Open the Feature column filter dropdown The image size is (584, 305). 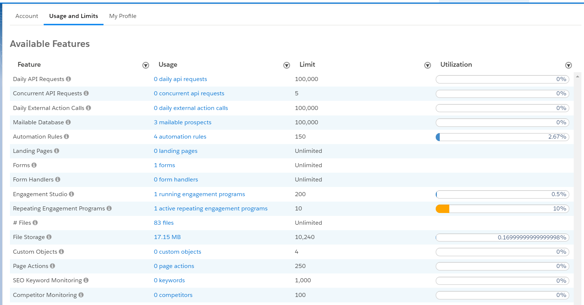pos(146,65)
